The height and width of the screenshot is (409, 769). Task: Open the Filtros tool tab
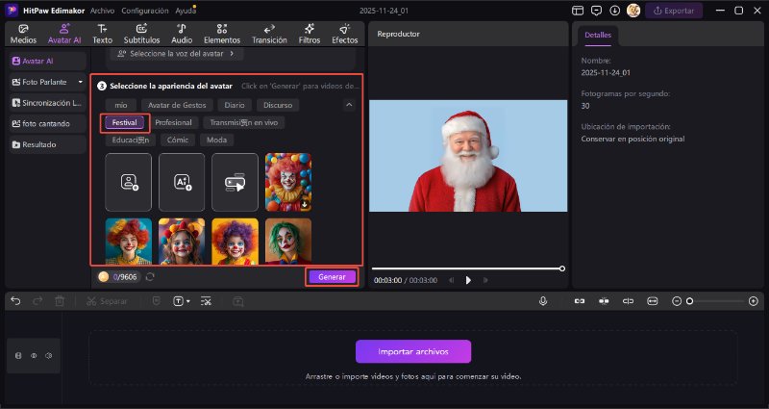click(310, 34)
